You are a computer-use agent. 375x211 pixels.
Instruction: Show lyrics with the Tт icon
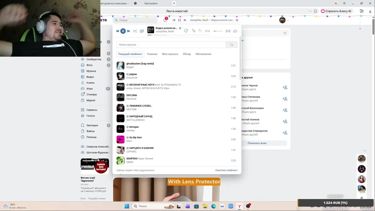coord(200,31)
